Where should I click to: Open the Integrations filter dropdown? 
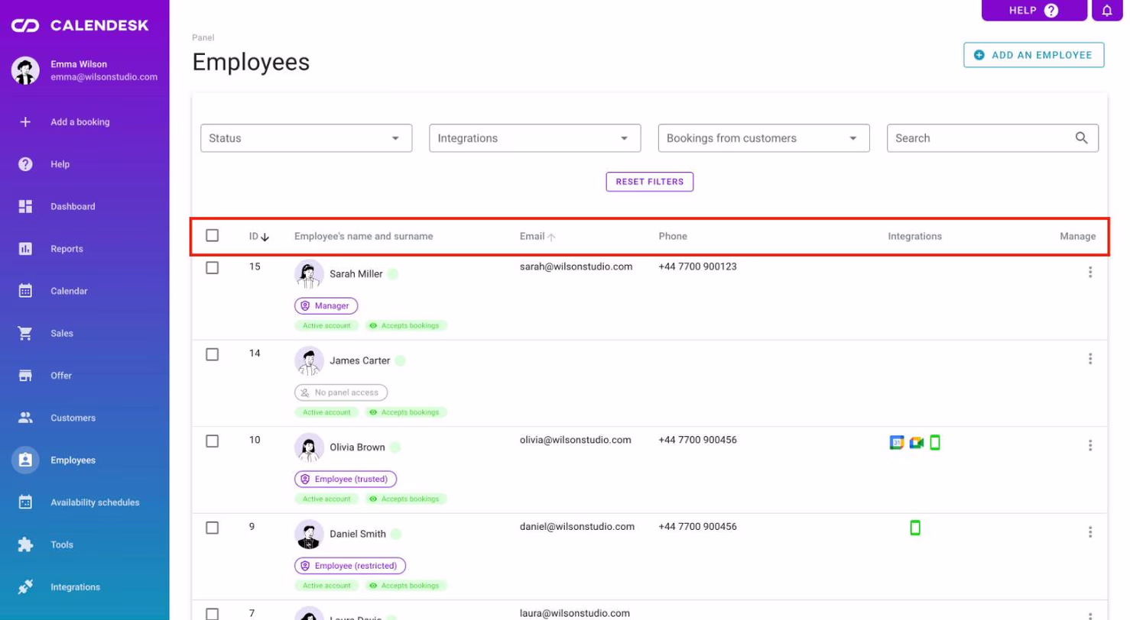535,138
